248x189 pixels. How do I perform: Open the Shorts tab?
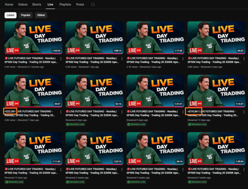(37, 4)
